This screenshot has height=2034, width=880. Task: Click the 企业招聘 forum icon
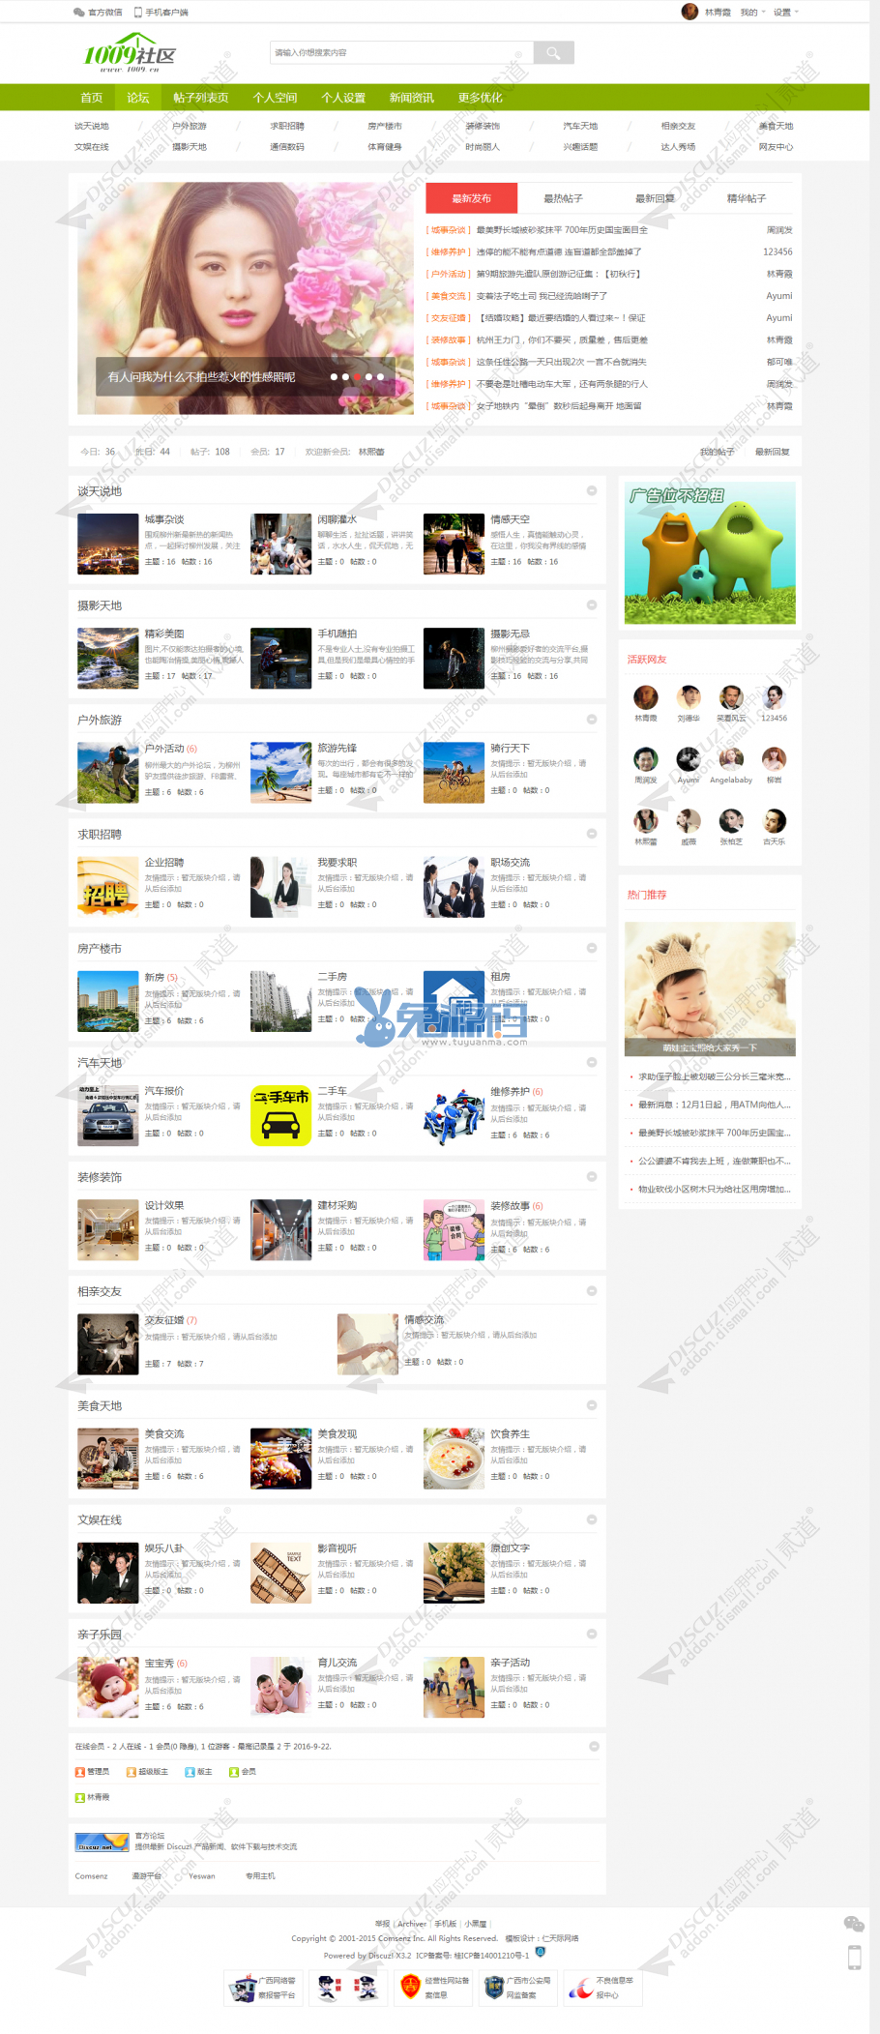(x=107, y=886)
